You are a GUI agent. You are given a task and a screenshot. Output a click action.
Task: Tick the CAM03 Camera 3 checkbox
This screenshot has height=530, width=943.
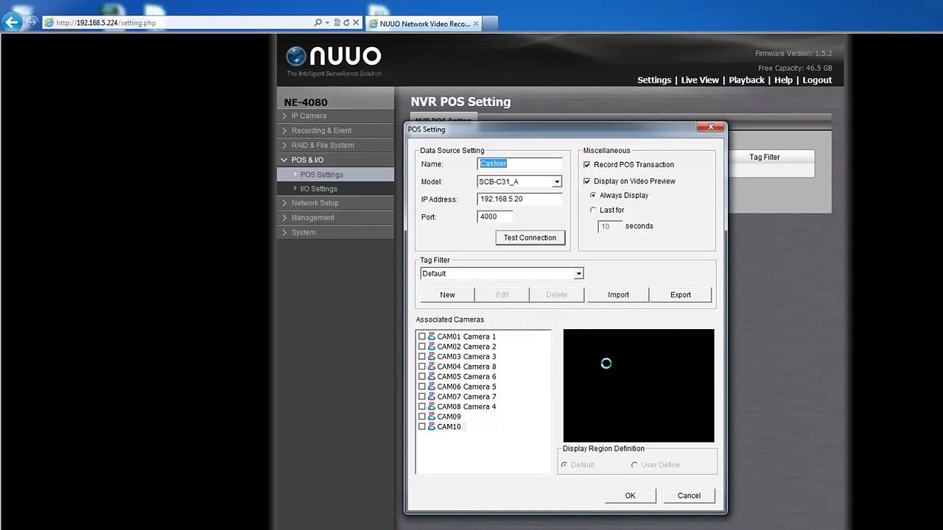[x=422, y=356]
